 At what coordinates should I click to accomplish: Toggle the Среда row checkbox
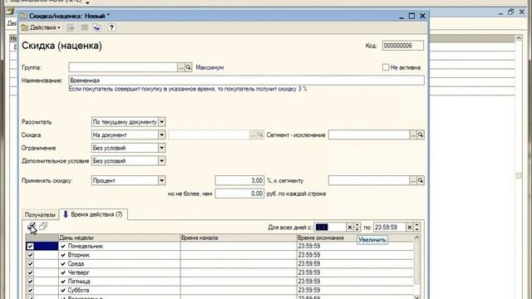coord(30,264)
